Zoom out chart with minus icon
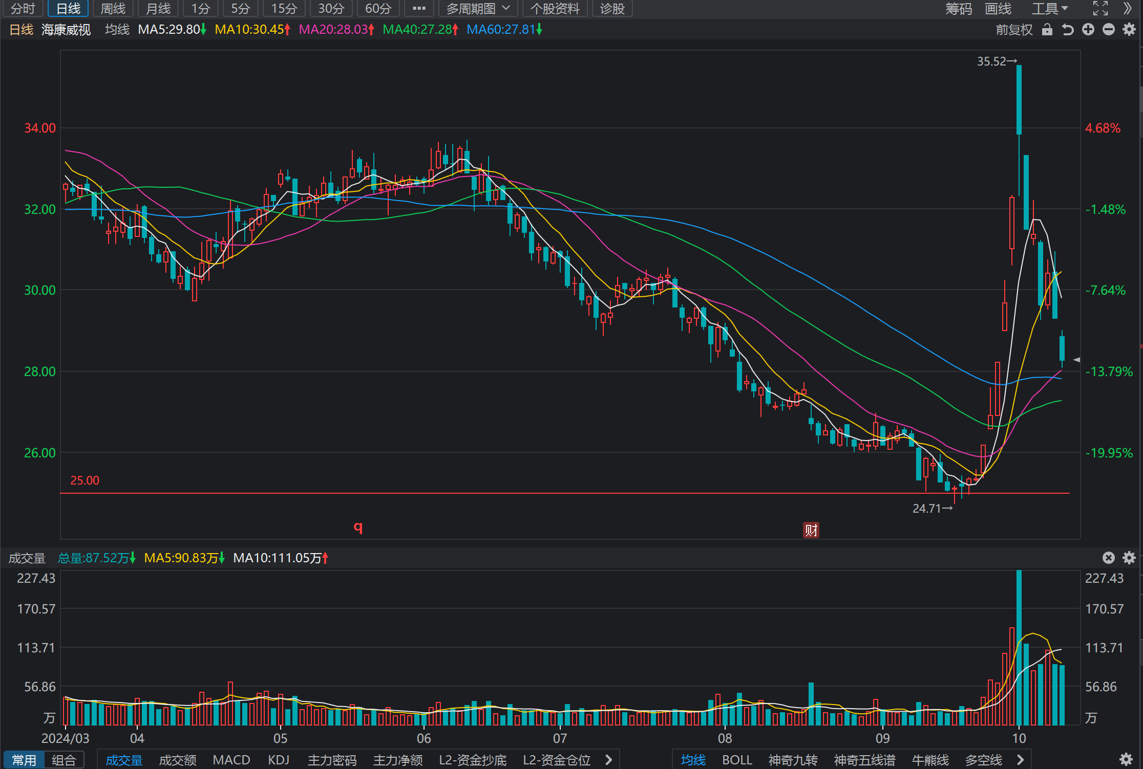 [x=1109, y=30]
